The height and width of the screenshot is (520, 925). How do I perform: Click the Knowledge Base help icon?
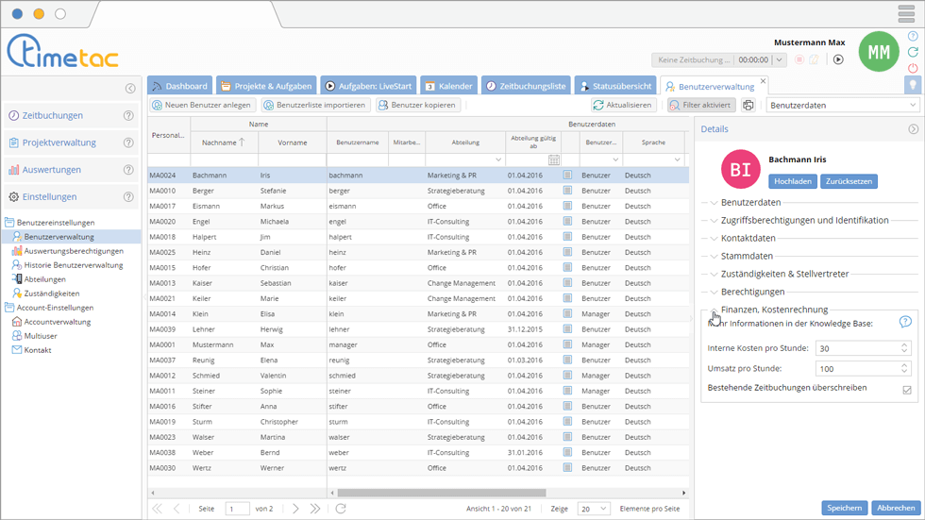tap(905, 322)
